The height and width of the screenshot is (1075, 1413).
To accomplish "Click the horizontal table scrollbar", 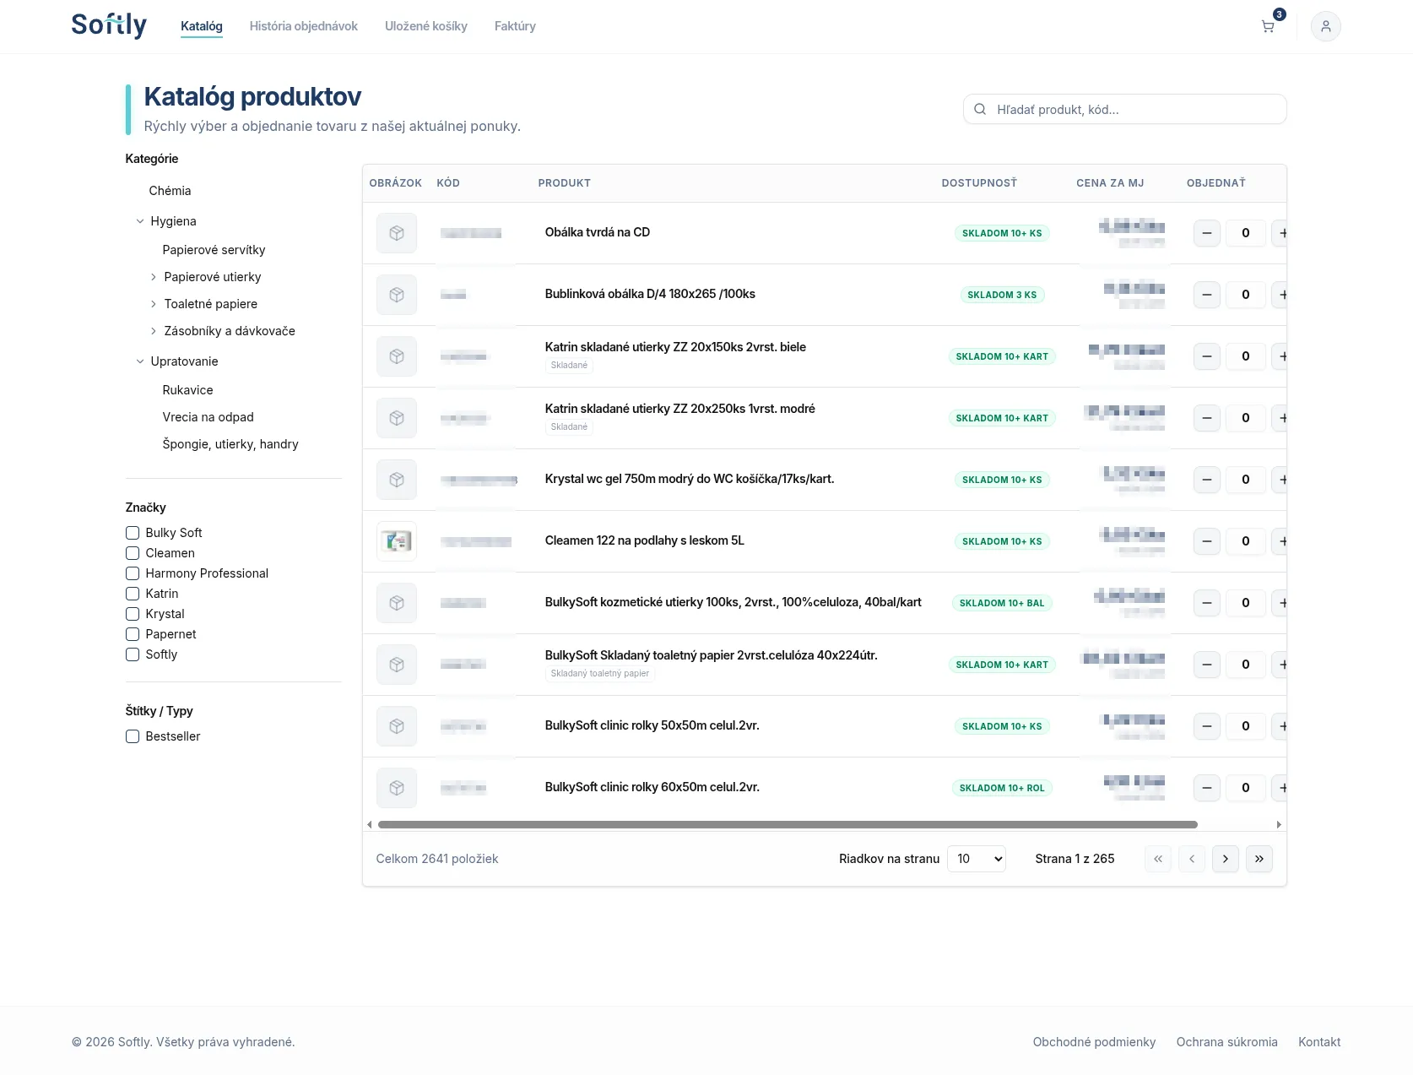I will [x=787, y=824].
